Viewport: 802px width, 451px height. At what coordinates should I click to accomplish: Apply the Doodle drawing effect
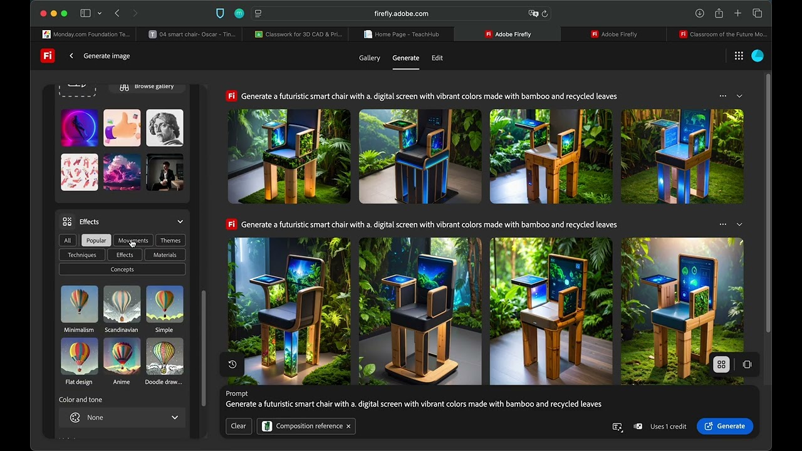click(164, 356)
